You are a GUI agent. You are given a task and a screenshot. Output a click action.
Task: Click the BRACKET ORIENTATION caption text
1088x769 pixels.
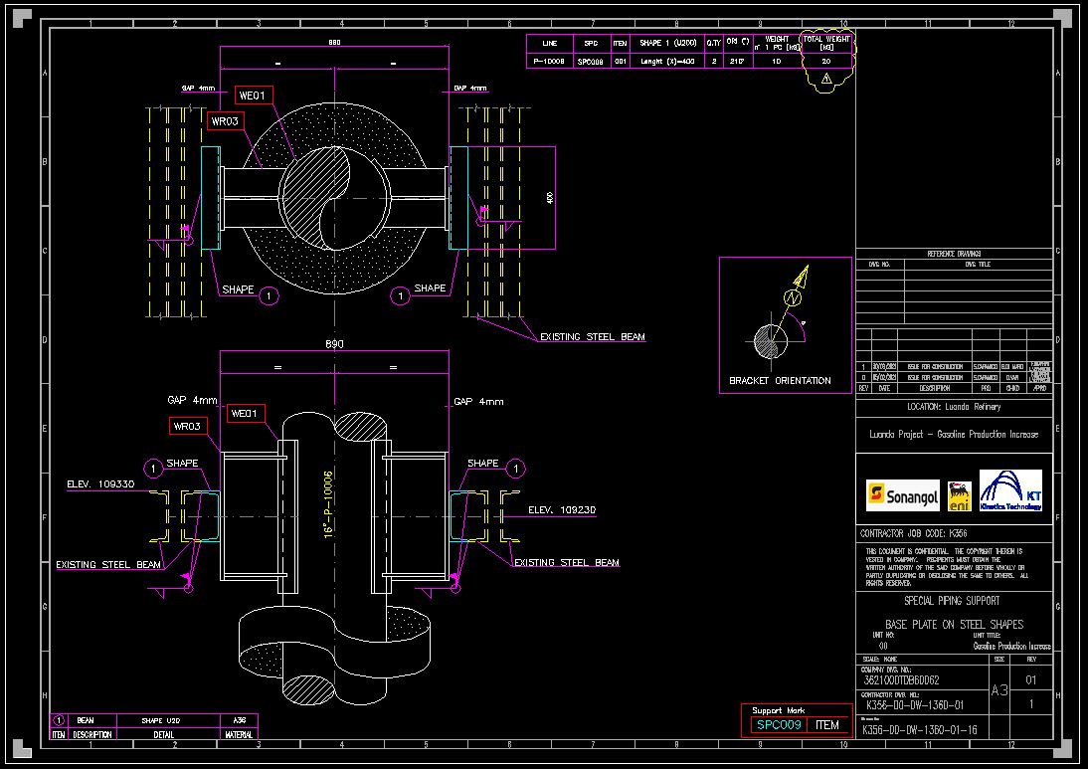(780, 381)
